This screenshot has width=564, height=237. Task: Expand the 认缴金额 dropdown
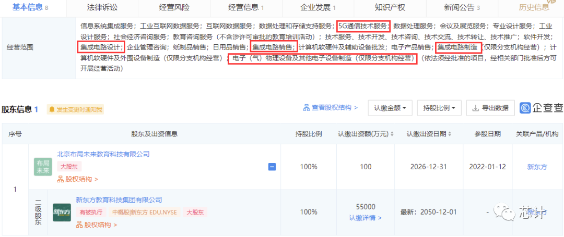(390, 108)
